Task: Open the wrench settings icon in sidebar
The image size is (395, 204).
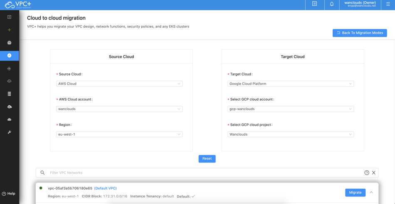Action: coord(9,132)
